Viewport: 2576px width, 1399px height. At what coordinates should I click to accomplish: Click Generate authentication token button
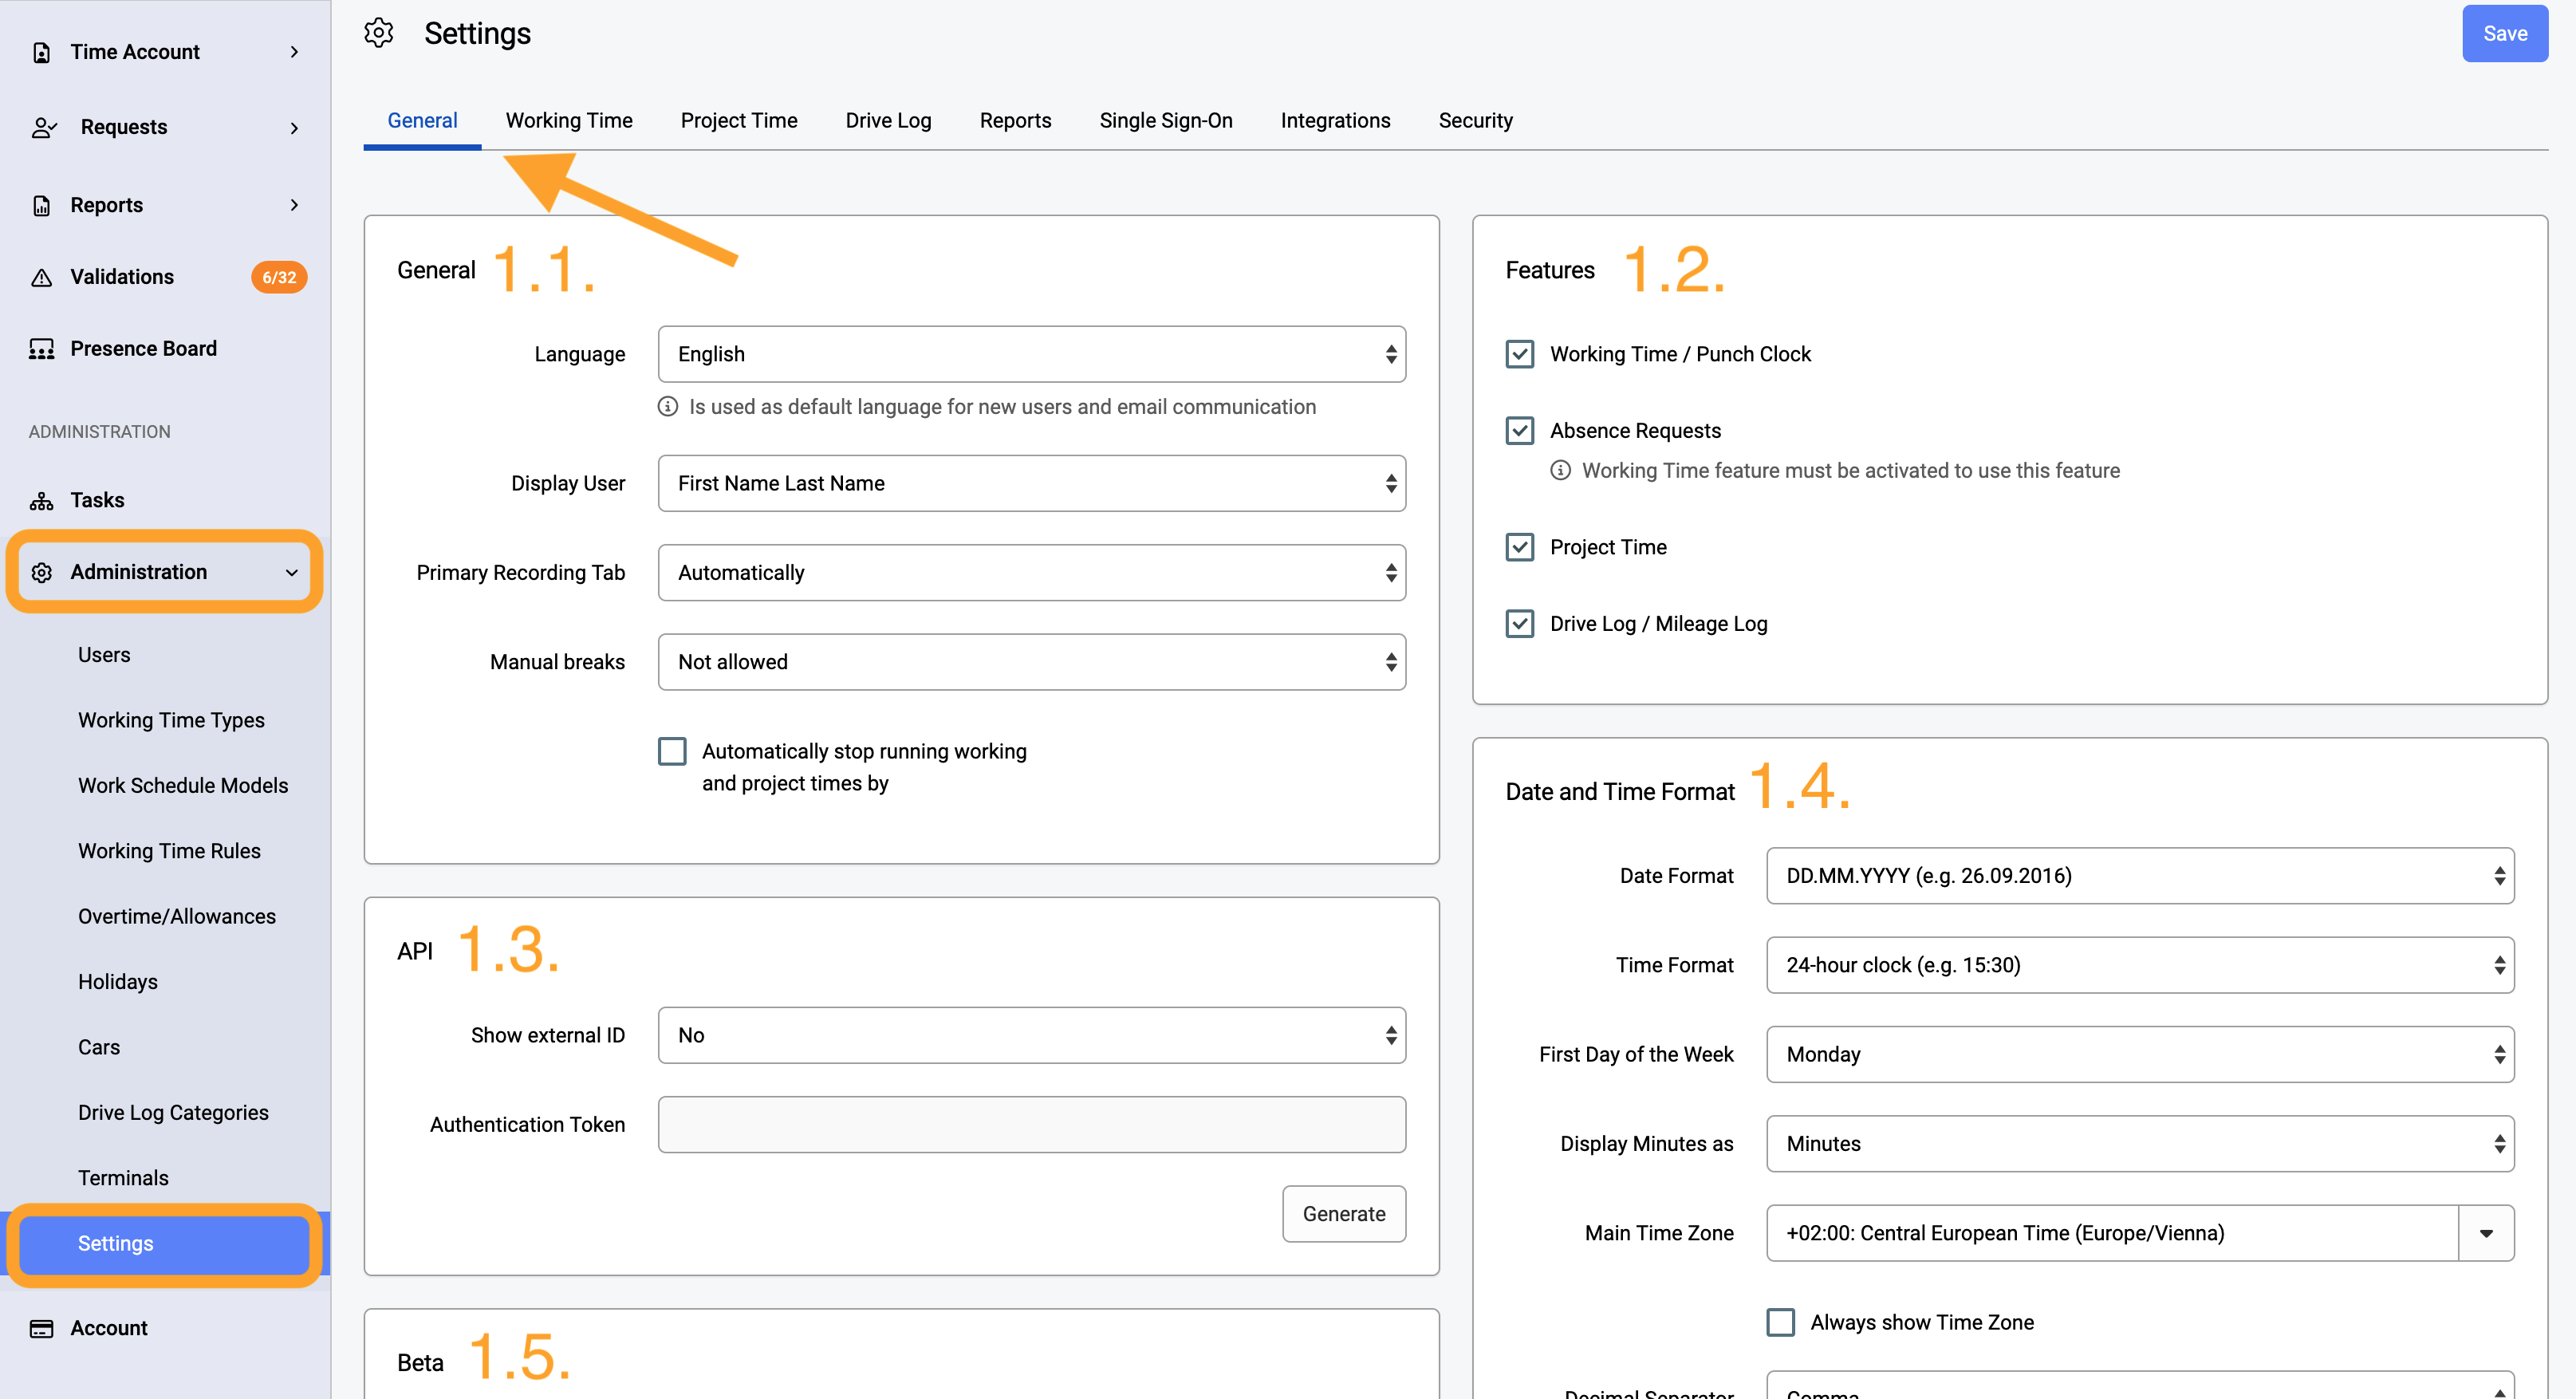click(x=1344, y=1214)
